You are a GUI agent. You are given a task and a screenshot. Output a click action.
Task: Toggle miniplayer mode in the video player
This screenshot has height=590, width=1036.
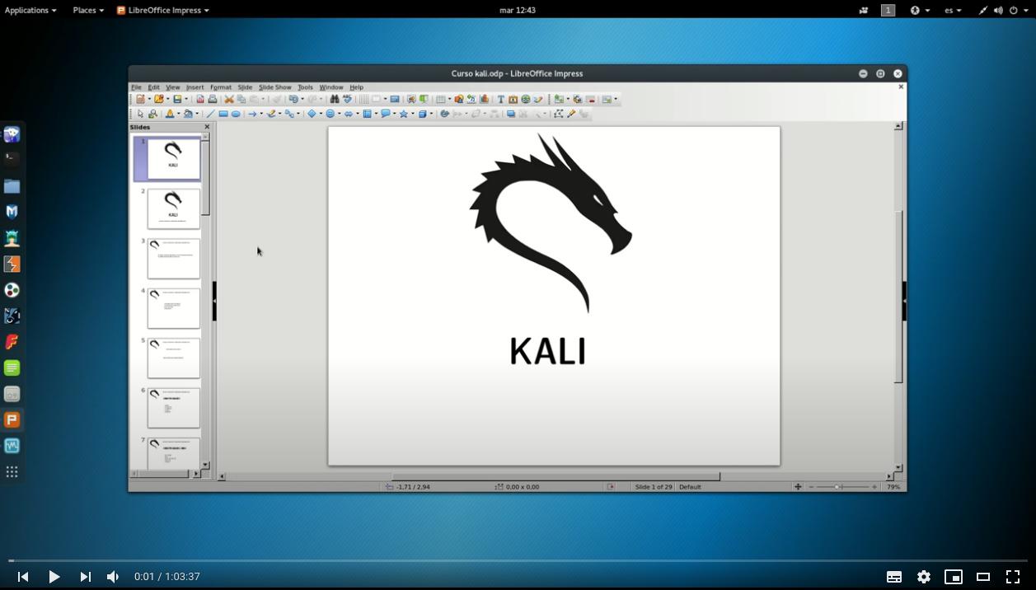[954, 577]
